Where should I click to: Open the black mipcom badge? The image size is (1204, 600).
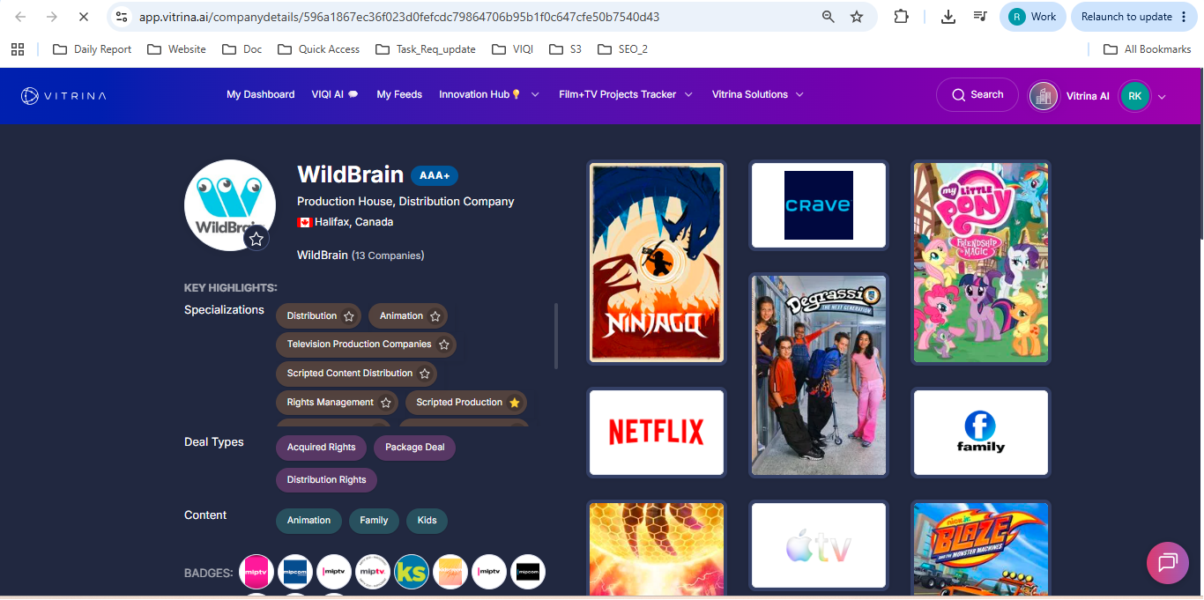pos(528,572)
